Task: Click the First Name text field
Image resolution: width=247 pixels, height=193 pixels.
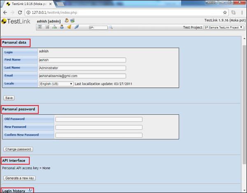Action: (82, 60)
